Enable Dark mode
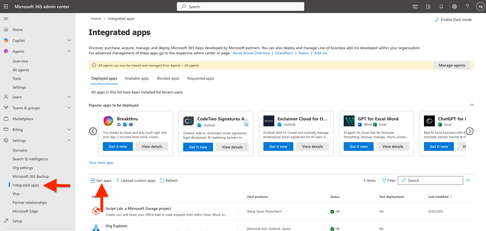Screen dimensions: 486x231 pyautogui.click(x=453, y=20)
